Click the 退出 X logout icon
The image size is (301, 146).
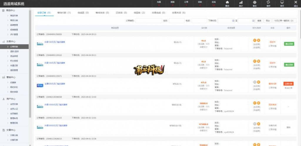pos(295,2)
